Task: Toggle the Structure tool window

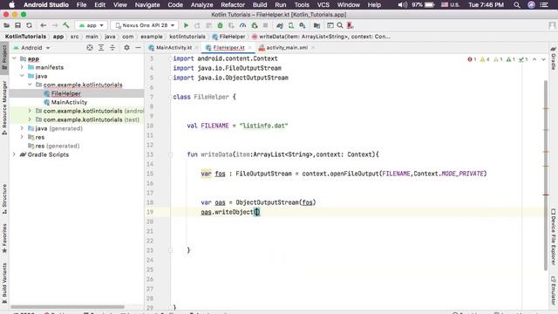Action: 4,199
